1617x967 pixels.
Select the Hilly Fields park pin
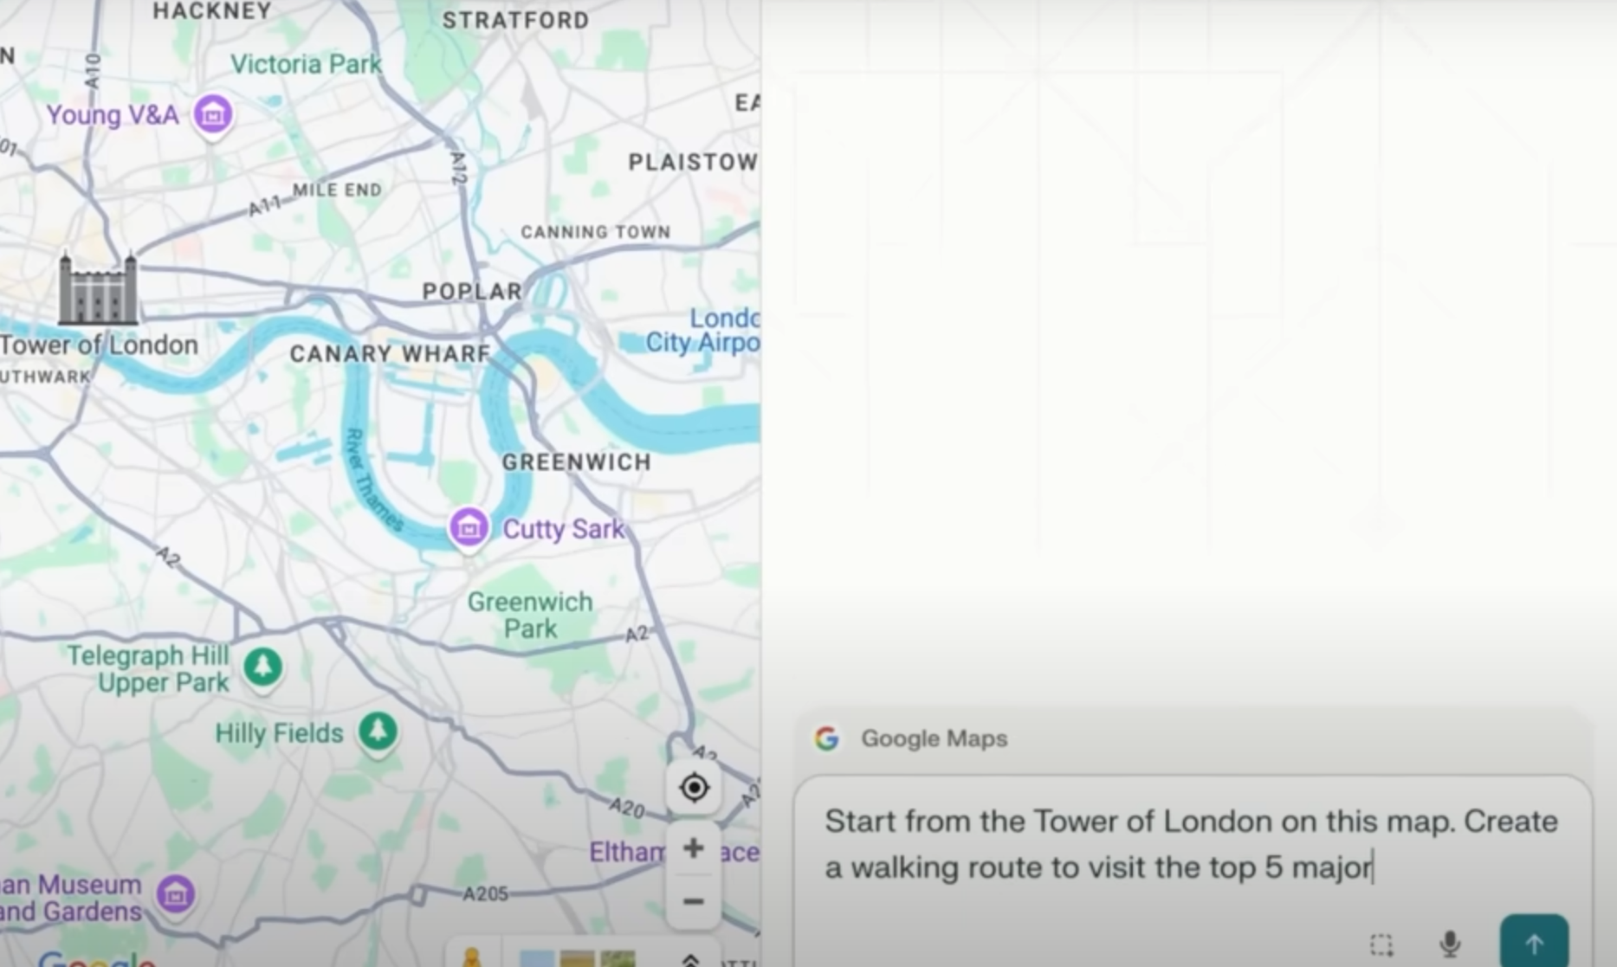point(378,732)
